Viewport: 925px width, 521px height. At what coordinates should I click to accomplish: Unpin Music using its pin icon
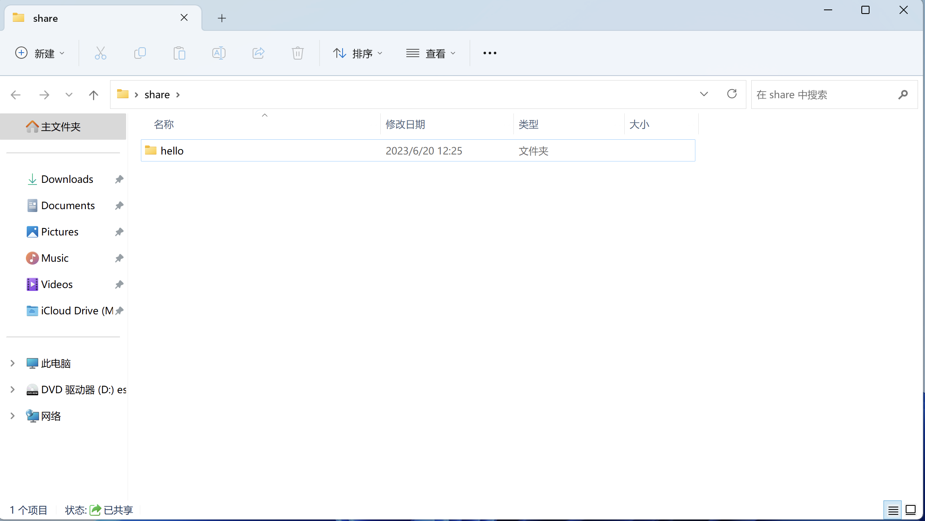[119, 258]
